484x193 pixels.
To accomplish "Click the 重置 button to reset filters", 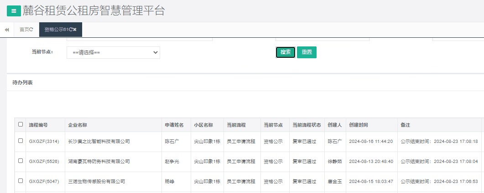I will point(307,52).
